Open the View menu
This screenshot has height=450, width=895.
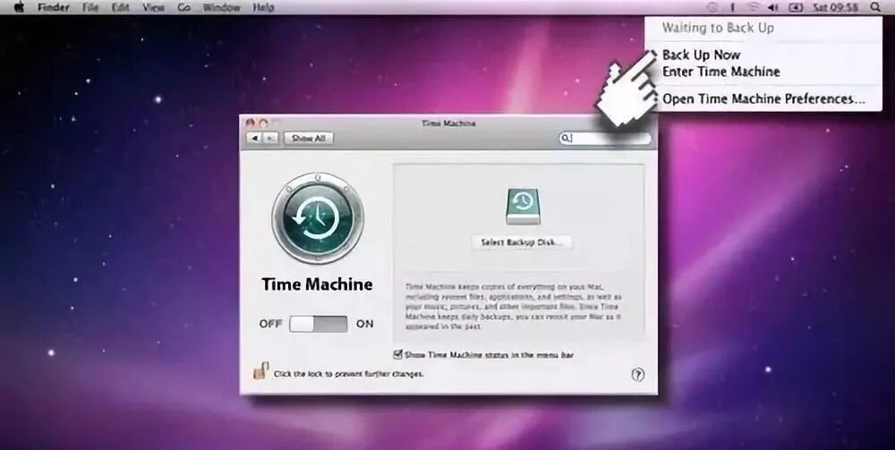click(153, 7)
